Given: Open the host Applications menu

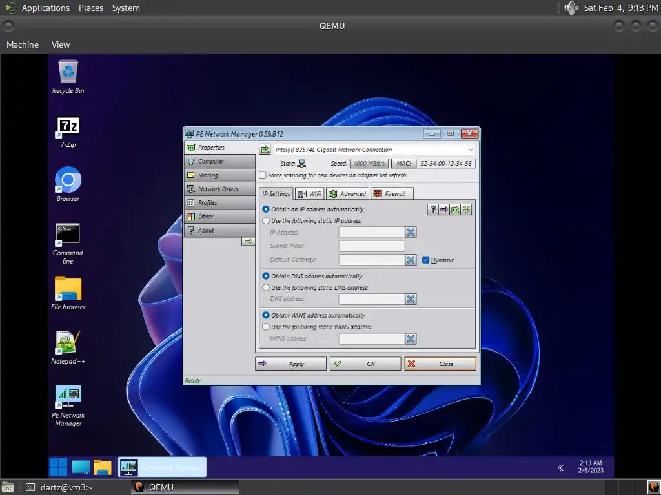Looking at the screenshot, I should pos(46,8).
